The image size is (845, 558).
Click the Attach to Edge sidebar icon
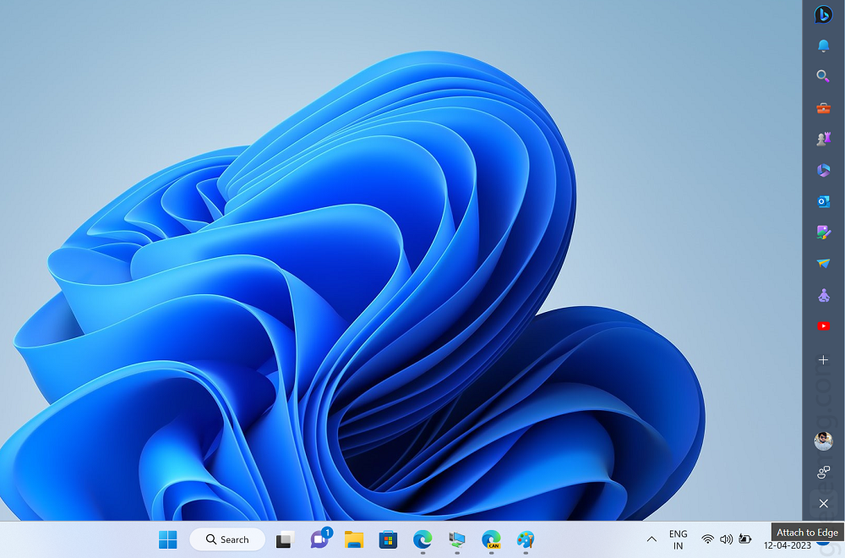coord(823,473)
